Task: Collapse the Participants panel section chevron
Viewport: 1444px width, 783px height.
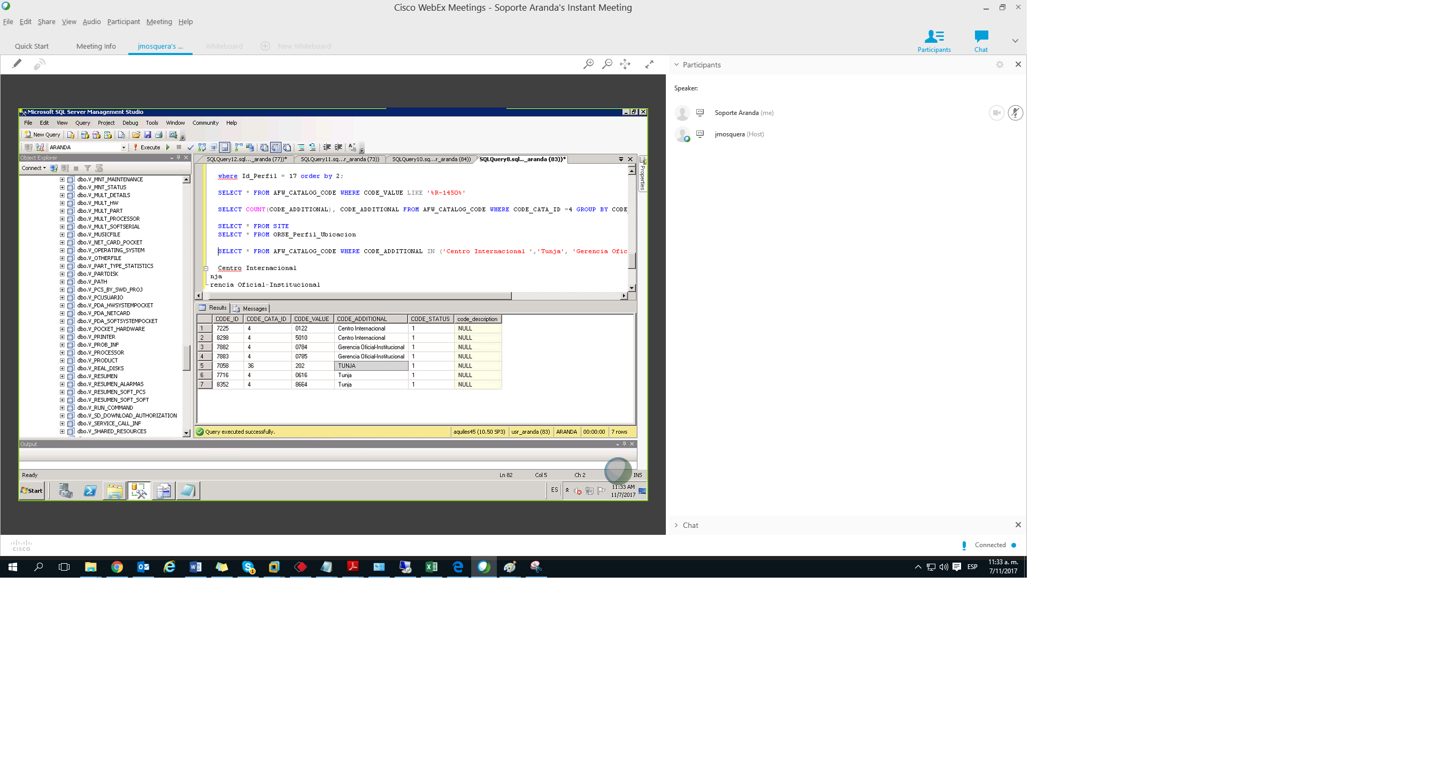Action: click(677, 65)
